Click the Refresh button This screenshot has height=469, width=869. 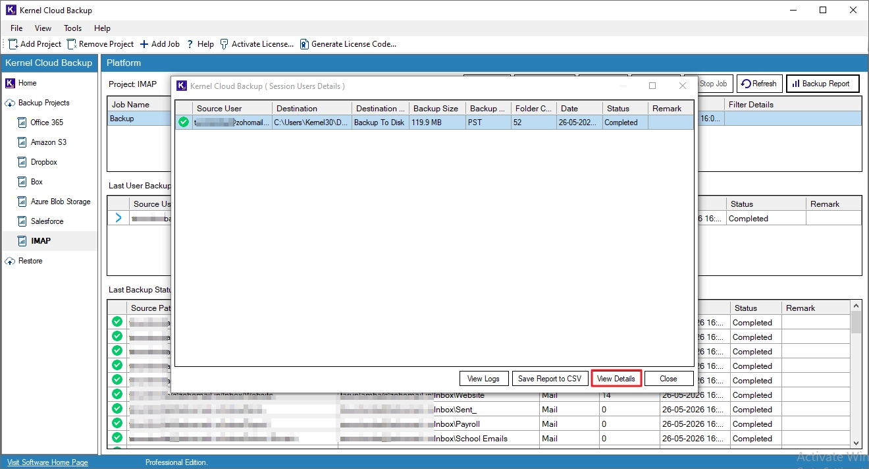click(759, 84)
